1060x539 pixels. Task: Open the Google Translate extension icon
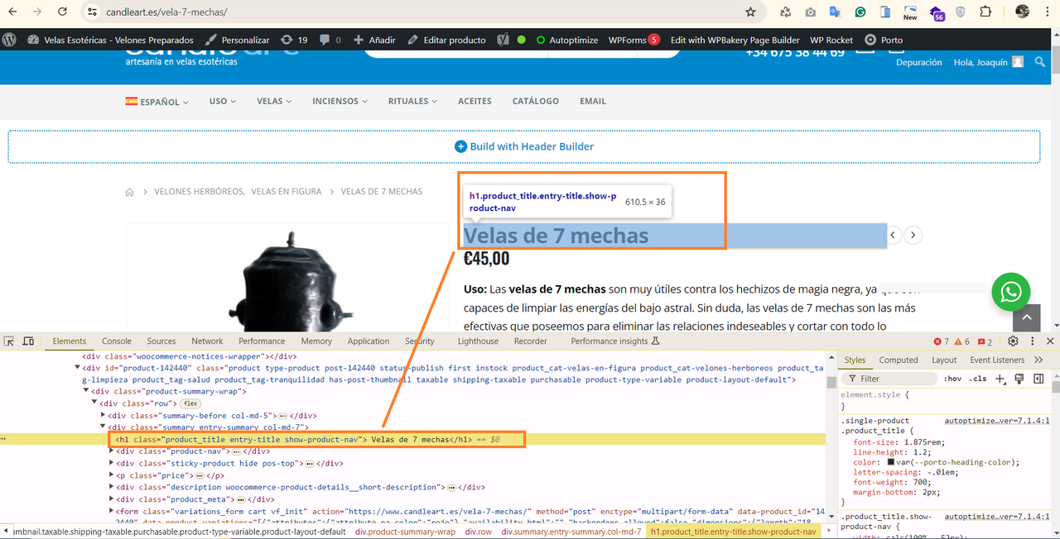(835, 12)
